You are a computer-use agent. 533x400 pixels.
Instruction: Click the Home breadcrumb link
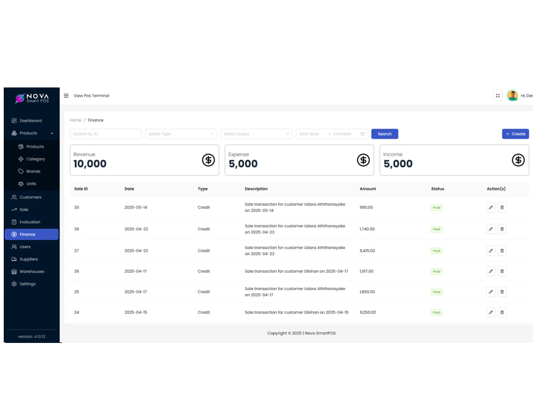pos(76,120)
